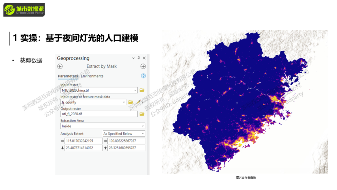Click the 裁剪数据 bullet text

point(31,60)
